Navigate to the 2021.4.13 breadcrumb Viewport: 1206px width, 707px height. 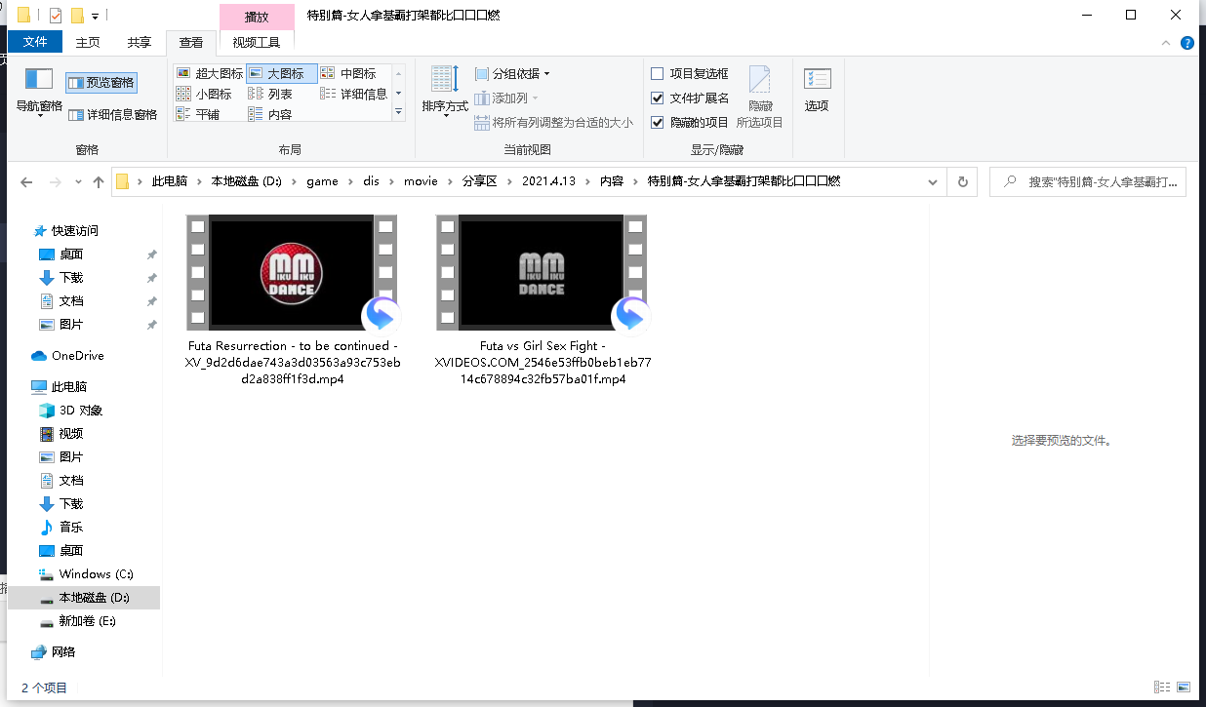[x=549, y=181]
